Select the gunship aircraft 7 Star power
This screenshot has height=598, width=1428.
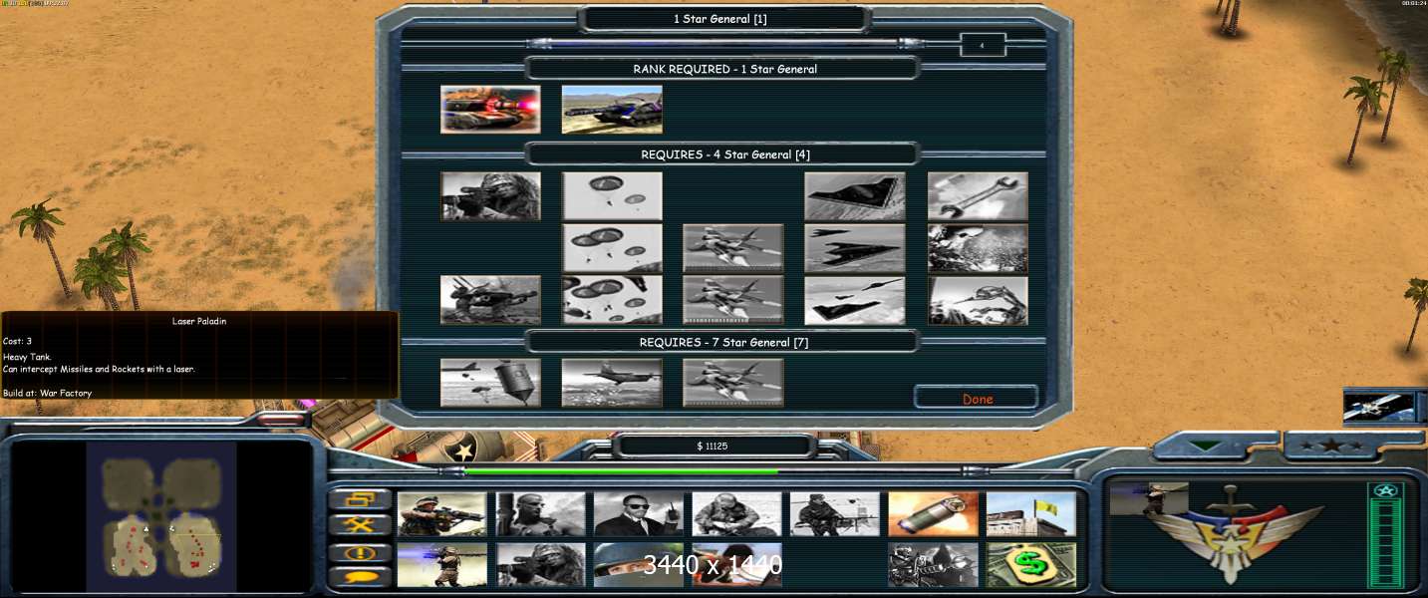(612, 383)
